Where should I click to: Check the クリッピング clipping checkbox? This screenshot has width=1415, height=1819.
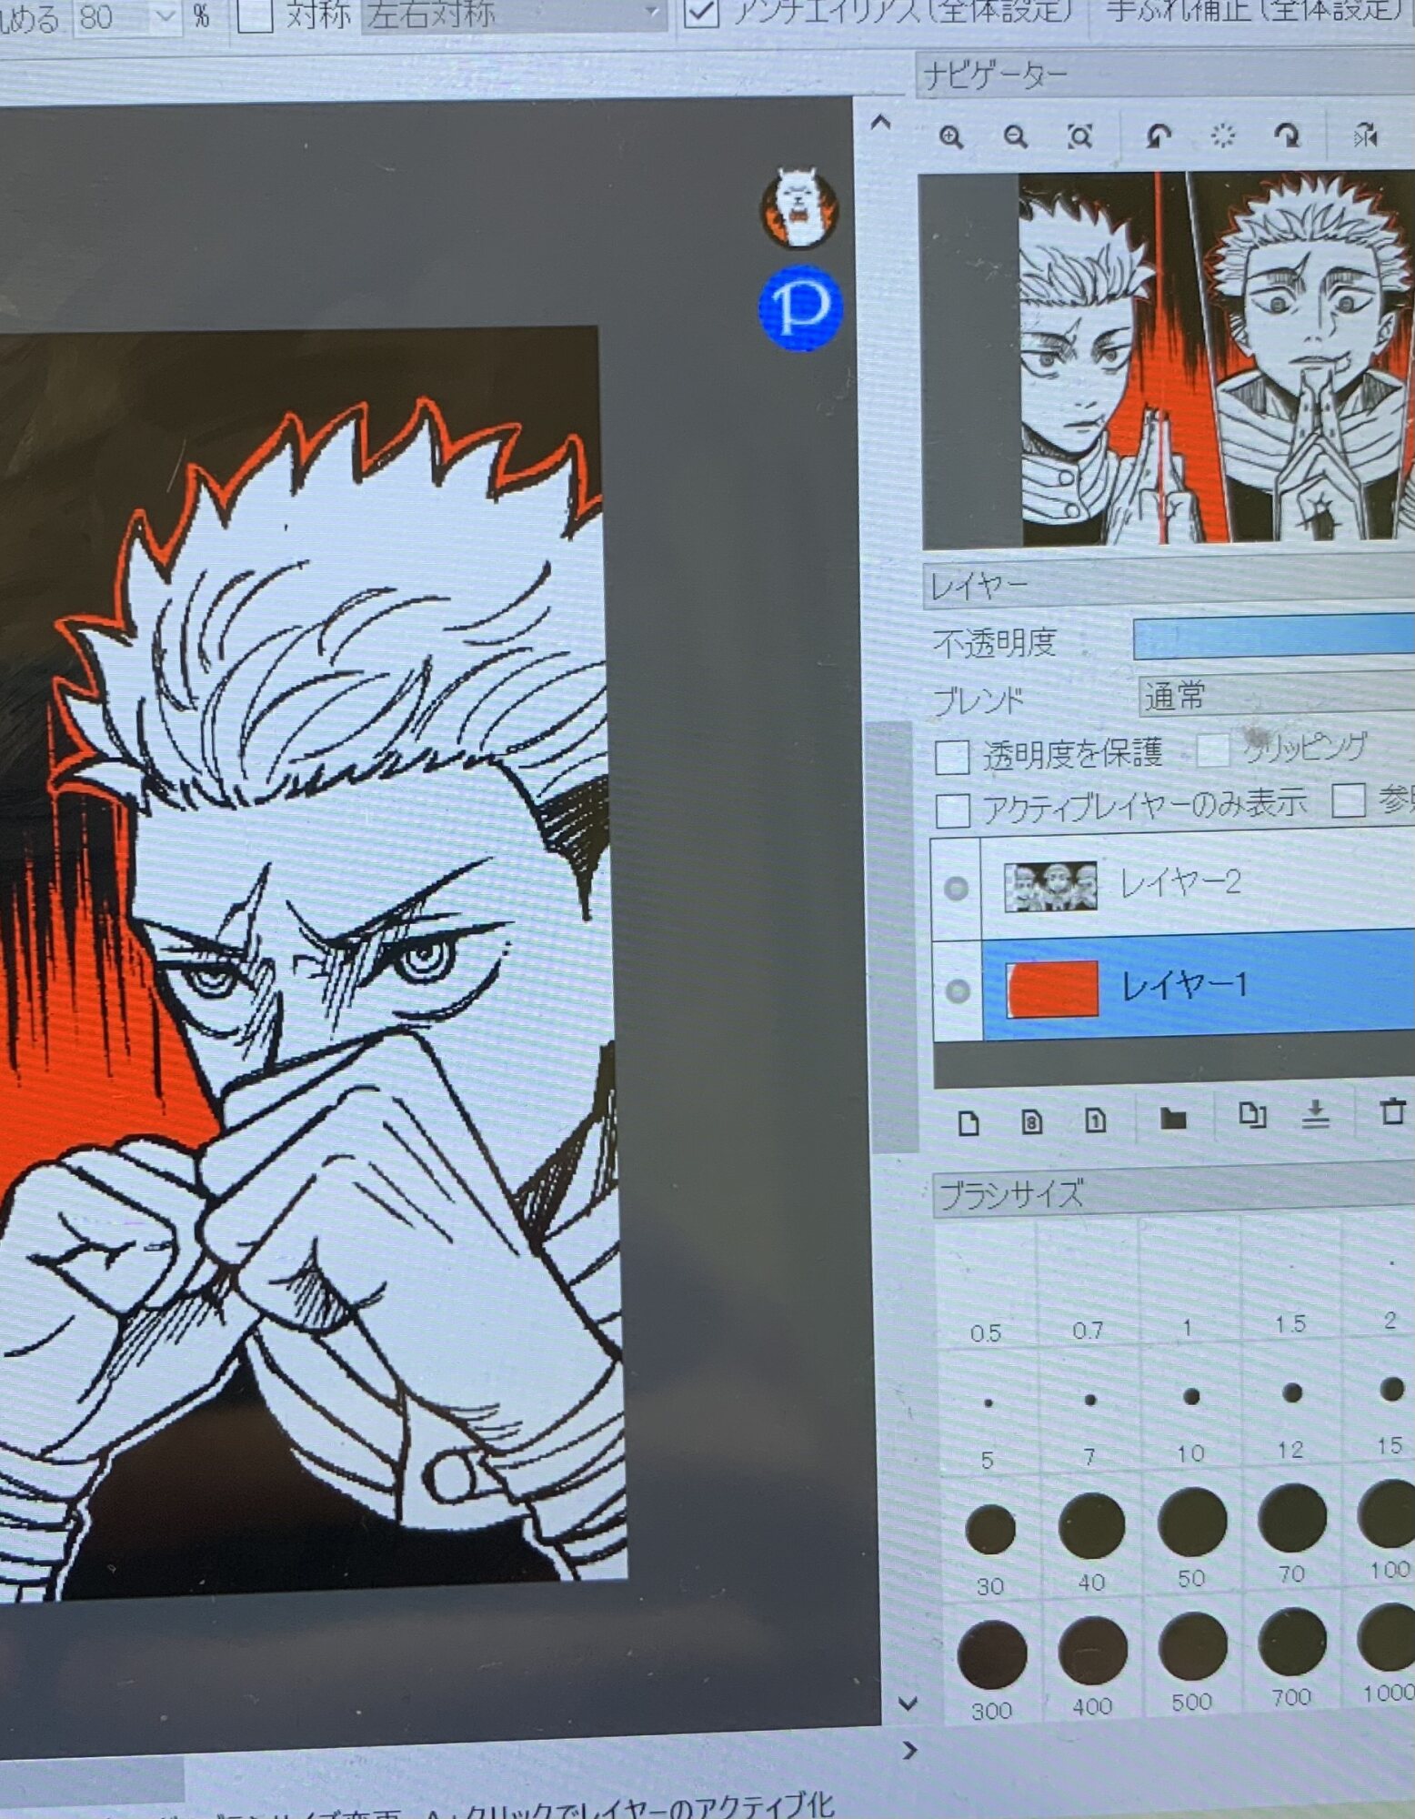pyautogui.click(x=1213, y=751)
